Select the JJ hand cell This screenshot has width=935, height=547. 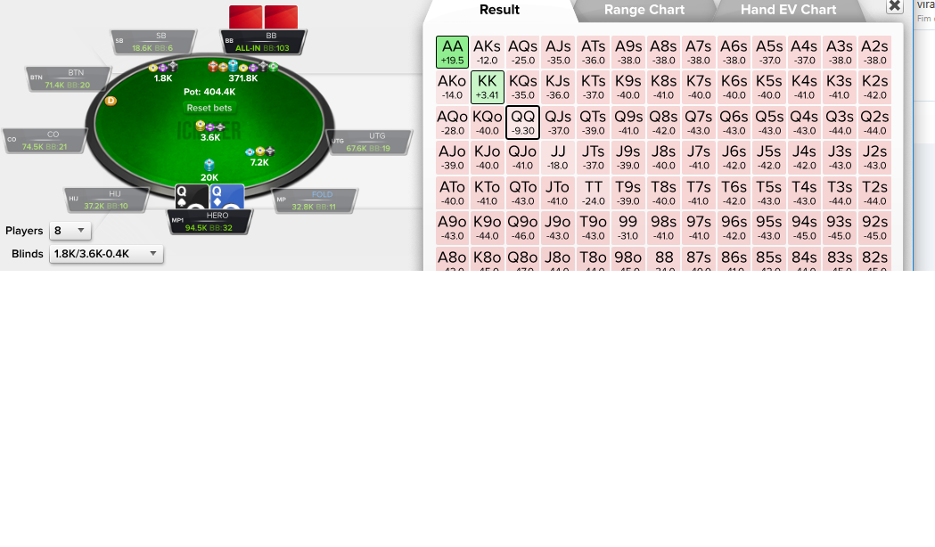pos(558,158)
